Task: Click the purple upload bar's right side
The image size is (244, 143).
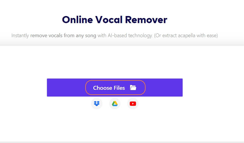Action: [x=164, y=88]
